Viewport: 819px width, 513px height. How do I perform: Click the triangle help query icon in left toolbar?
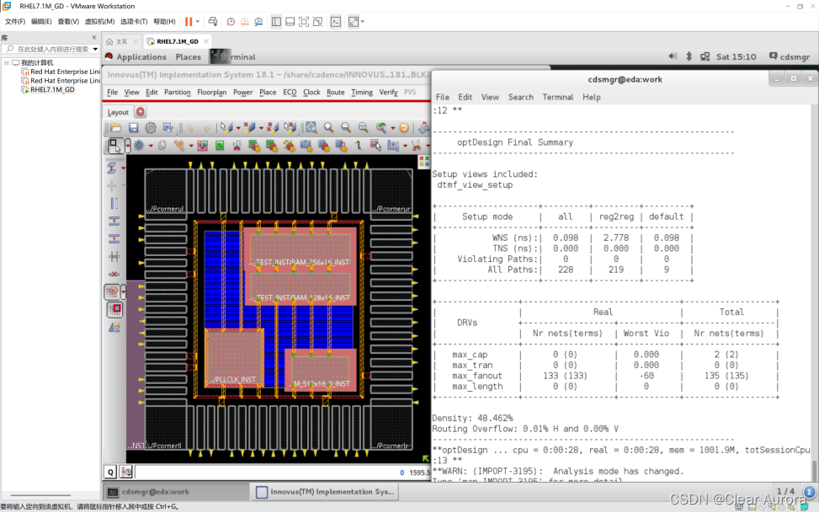[114, 328]
